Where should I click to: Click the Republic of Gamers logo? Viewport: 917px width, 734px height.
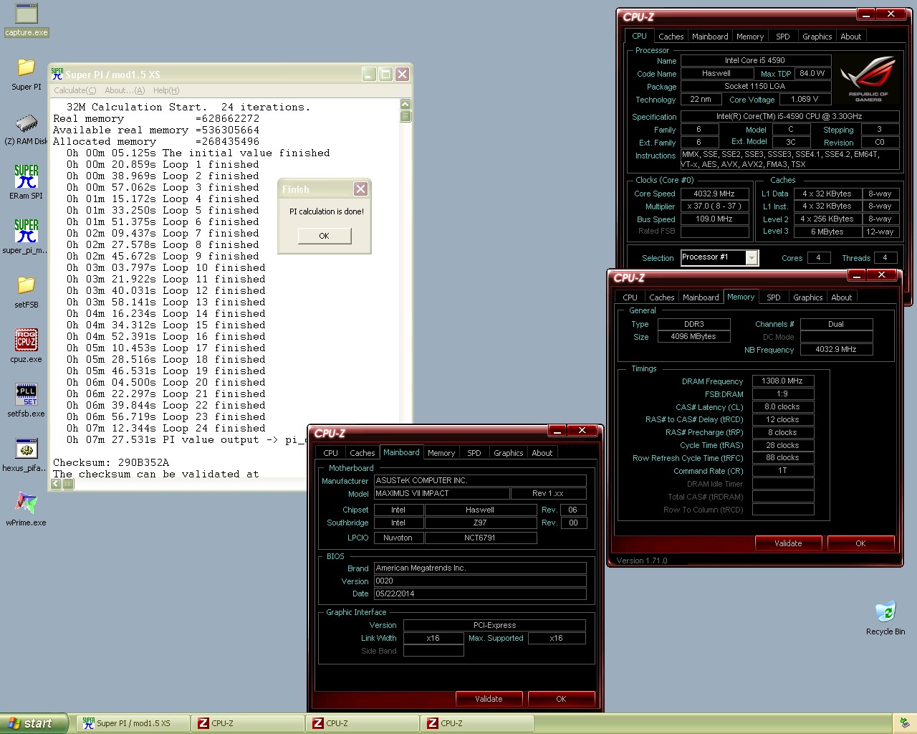(x=868, y=78)
